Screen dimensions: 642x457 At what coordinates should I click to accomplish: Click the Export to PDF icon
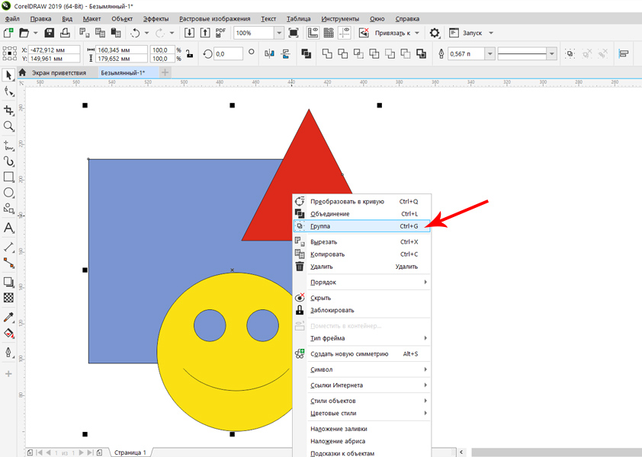[221, 34]
